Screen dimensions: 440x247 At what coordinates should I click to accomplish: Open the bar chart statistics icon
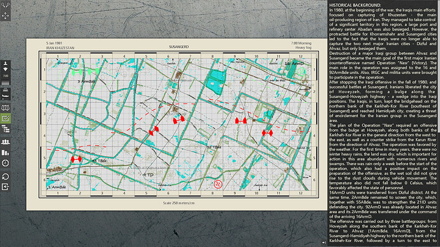[x=5, y=153]
